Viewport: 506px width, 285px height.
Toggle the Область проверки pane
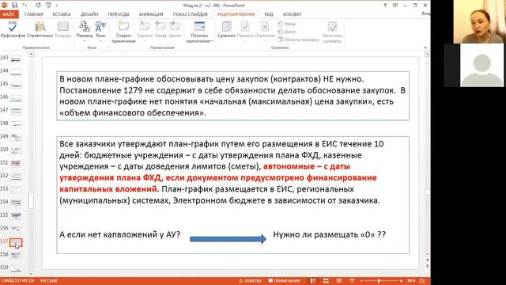(298, 40)
